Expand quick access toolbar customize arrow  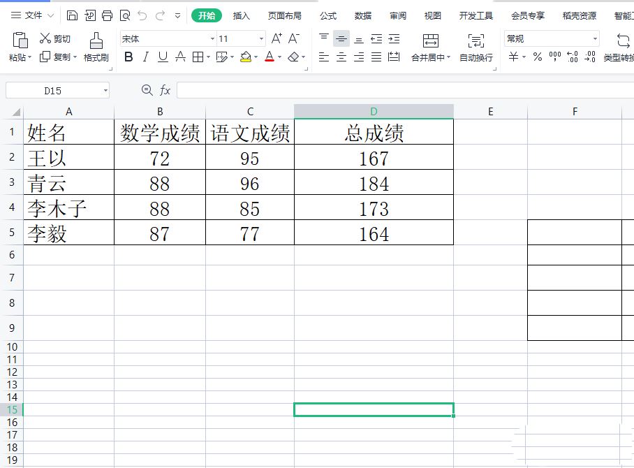[x=177, y=16]
